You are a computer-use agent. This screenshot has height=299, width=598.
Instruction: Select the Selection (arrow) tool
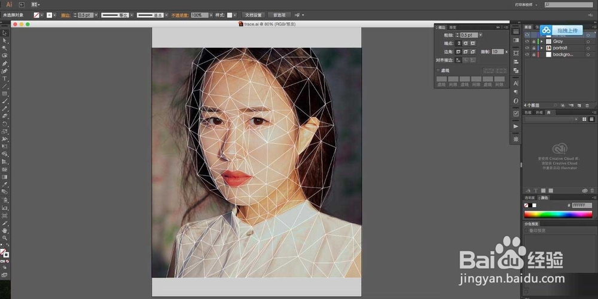5,33
